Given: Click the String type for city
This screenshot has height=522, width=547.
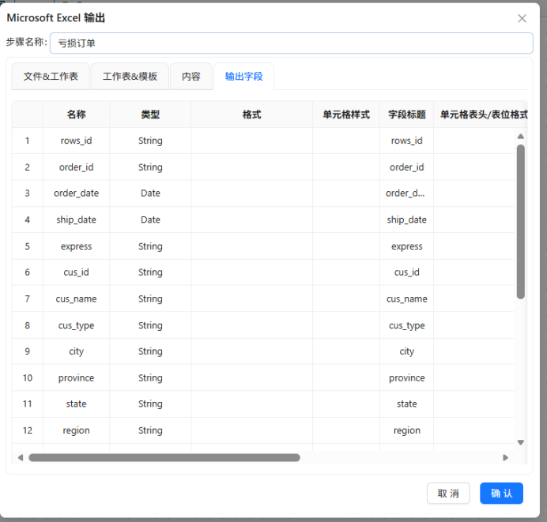Looking at the screenshot, I should (x=150, y=351).
